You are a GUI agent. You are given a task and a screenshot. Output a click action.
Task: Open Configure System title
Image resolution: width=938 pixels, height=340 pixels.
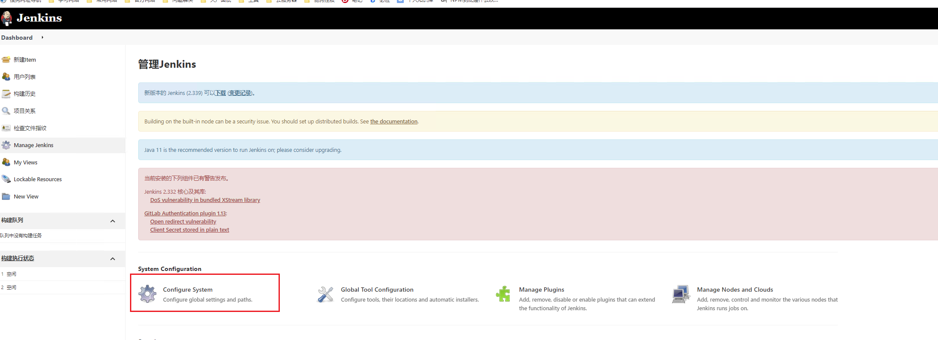[x=188, y=290]
